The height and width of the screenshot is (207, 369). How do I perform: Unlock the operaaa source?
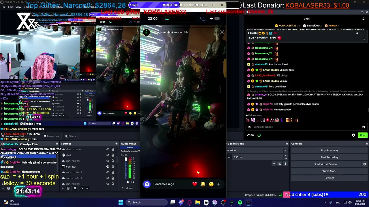coord(113,167)
